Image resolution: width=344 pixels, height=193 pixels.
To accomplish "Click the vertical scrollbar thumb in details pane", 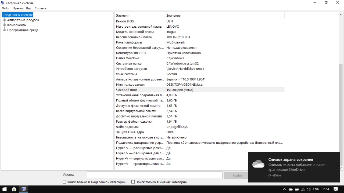I will coord(341,114).
